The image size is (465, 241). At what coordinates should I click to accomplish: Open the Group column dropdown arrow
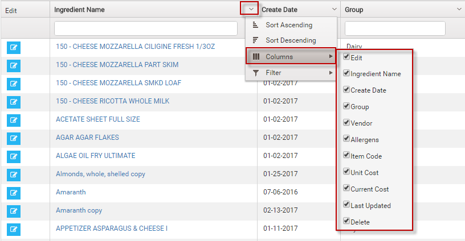click(459, 10)
